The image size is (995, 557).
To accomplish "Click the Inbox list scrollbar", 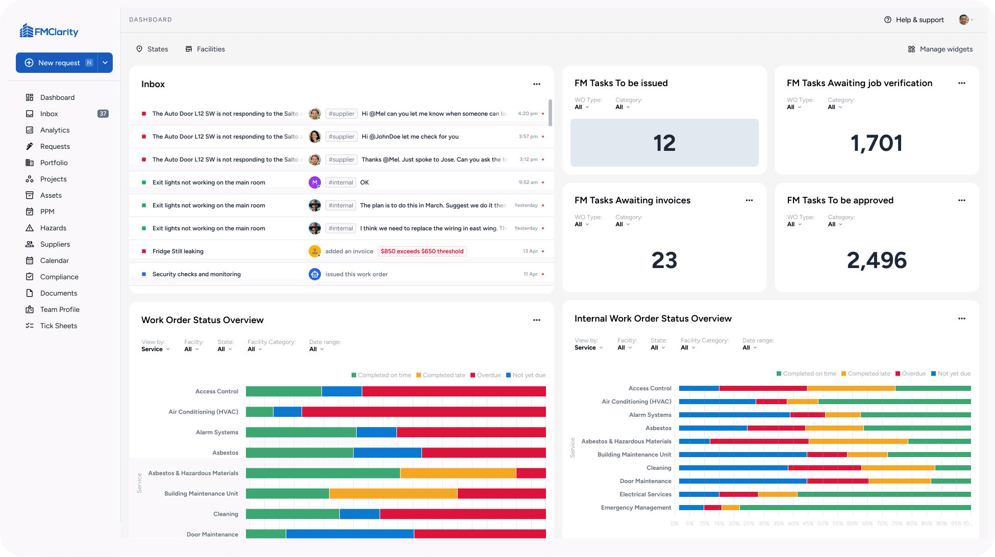I will tap(550, 112).
